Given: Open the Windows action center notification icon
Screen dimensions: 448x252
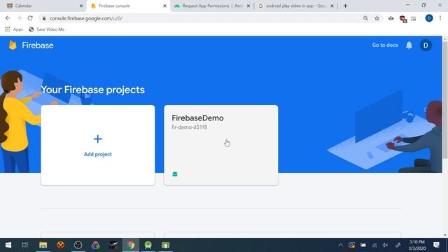Looking at the screenshot, I should click(436, 245).
